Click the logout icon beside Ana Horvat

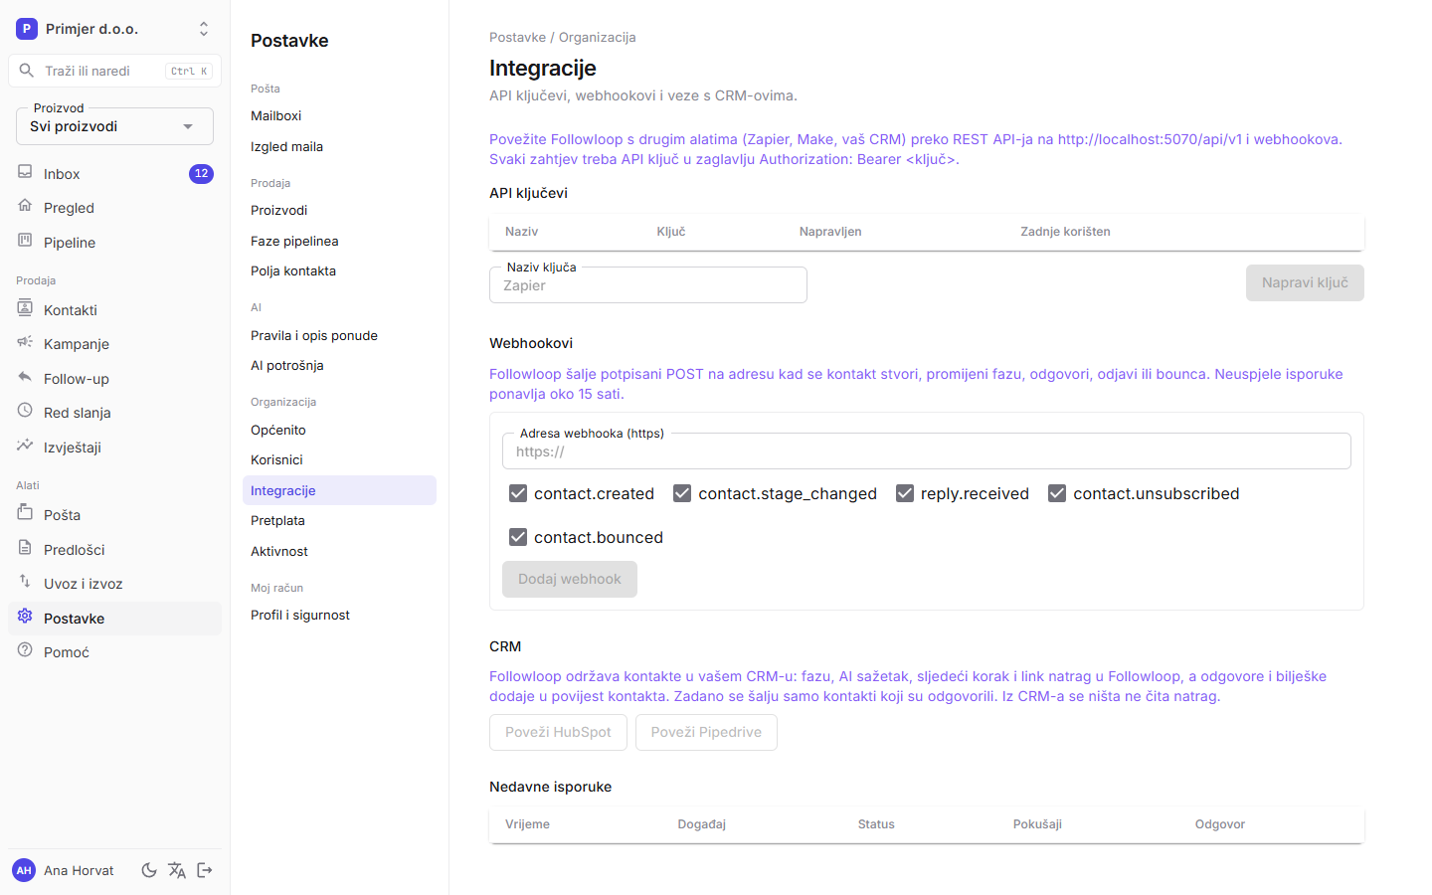[x=205, y=870]
